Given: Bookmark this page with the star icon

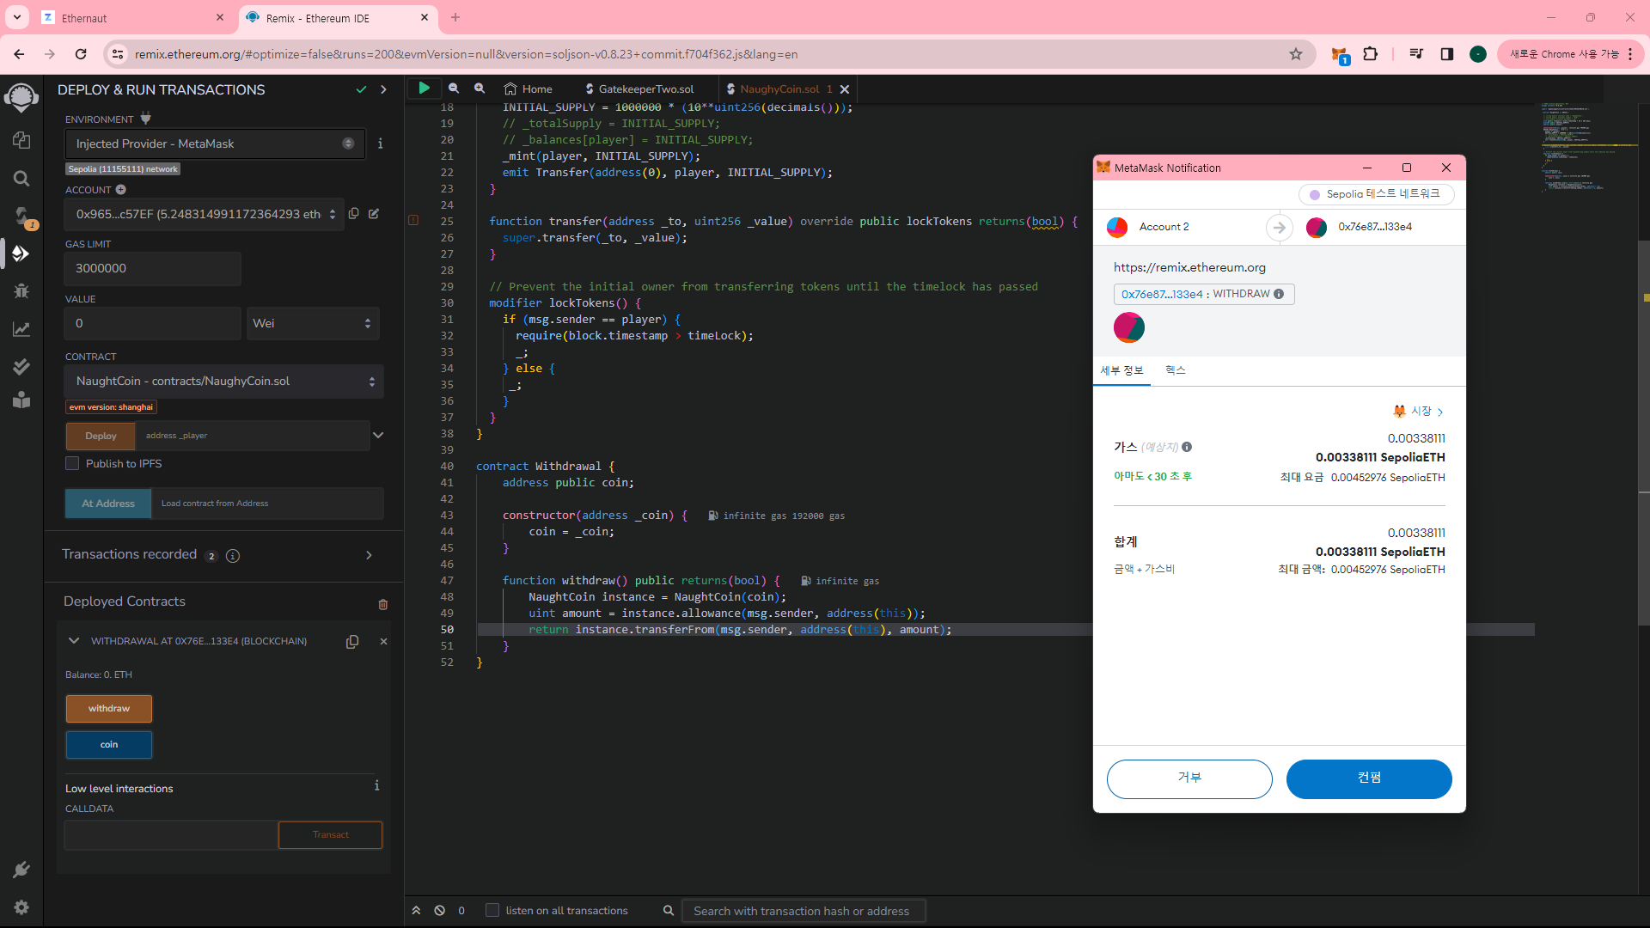Looking at the screenshot, I should coord(1296,54).
